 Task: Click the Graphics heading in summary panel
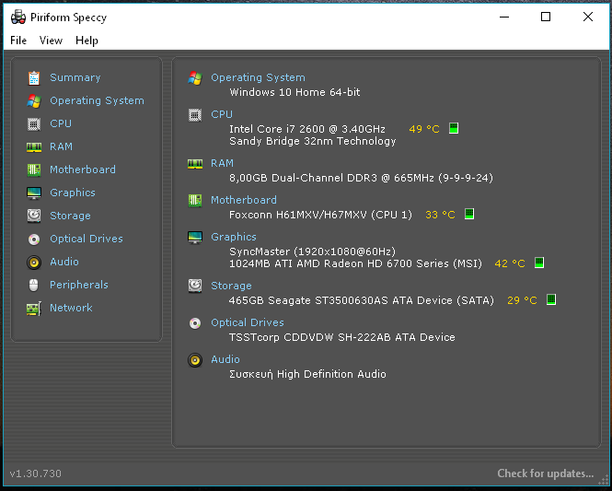click(x=234, y=237)
